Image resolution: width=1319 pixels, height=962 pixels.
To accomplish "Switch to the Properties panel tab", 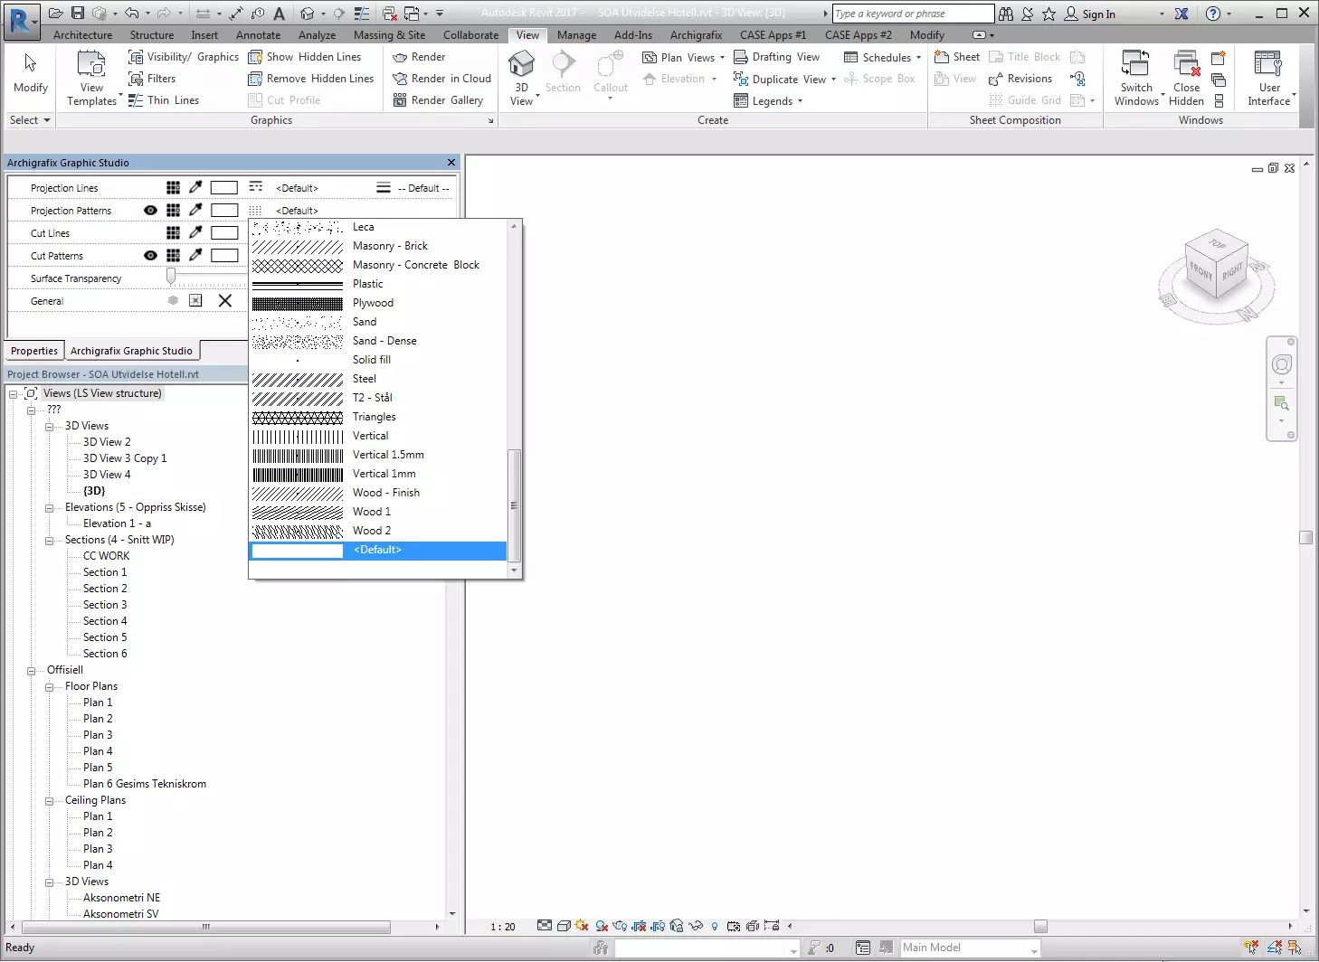I will [34, 351].
